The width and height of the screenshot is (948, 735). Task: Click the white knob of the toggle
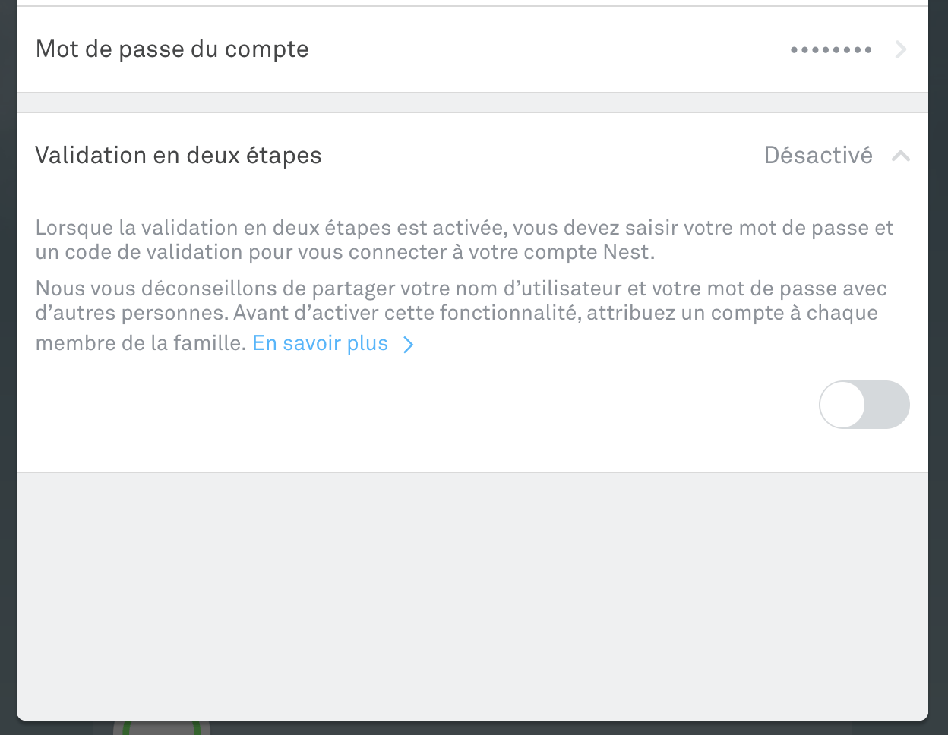[842, 405]
